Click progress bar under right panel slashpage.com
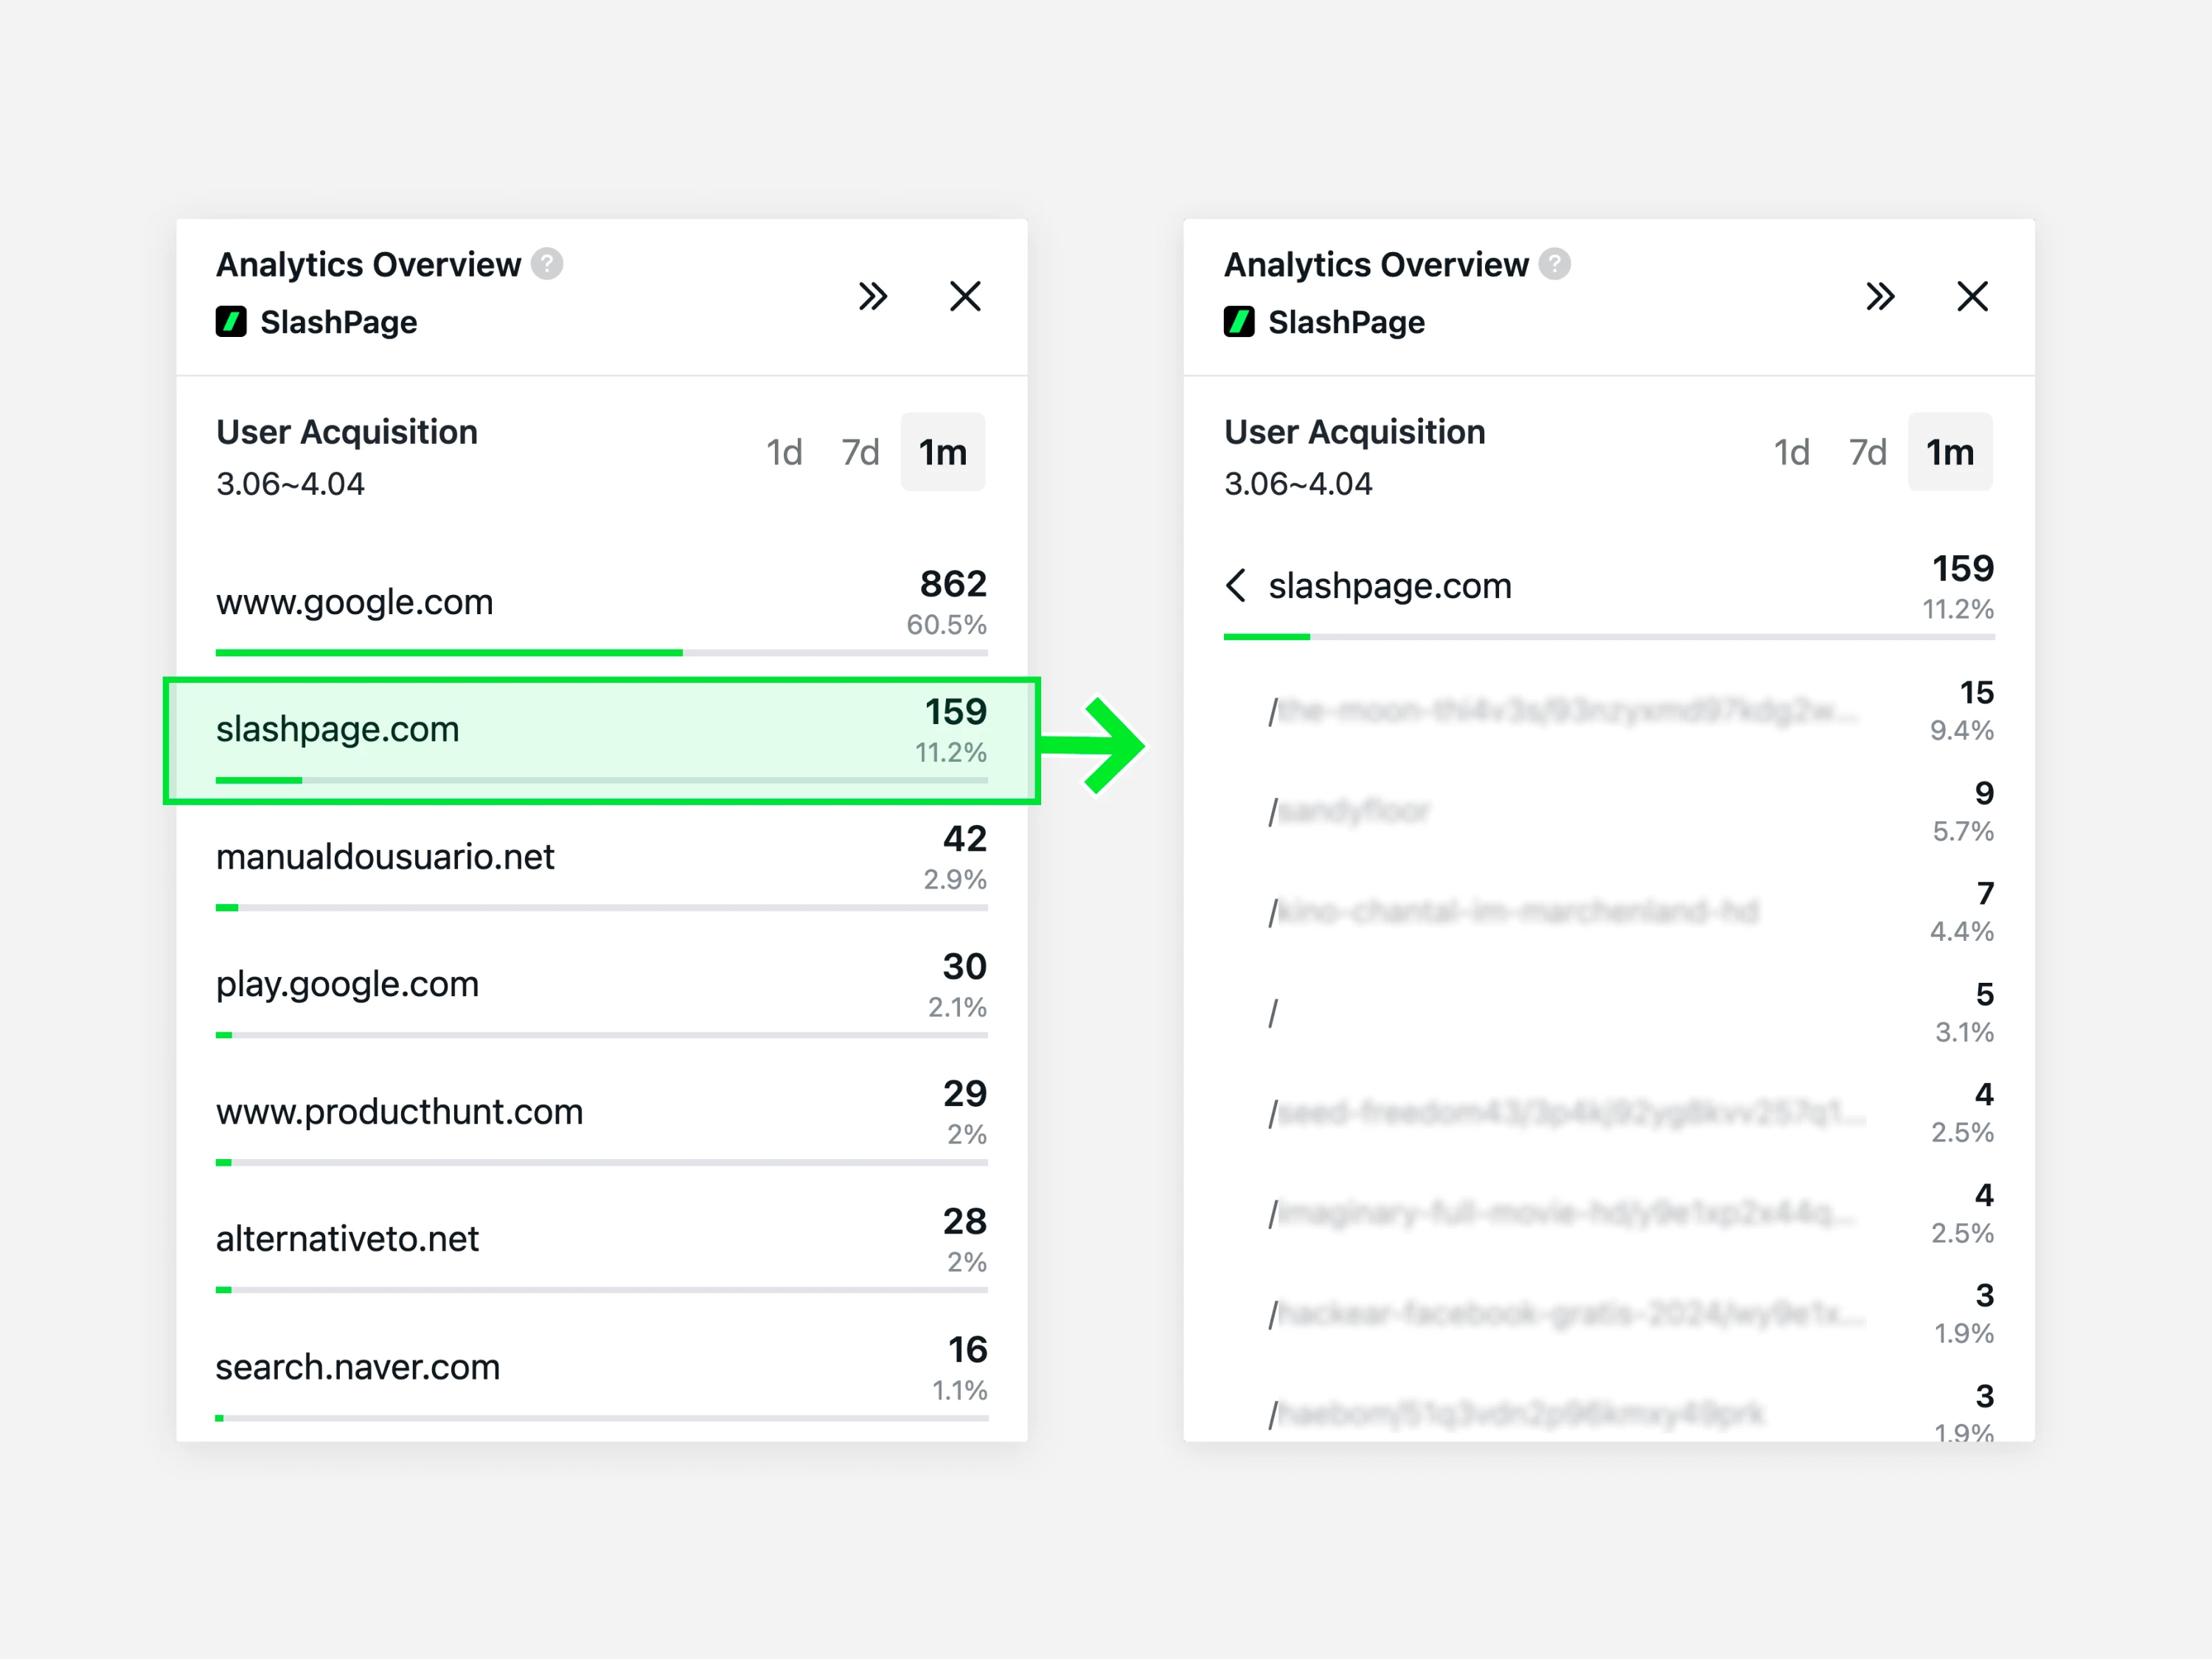This screenshot has width=2212, height=1659. pyautogui.click(x=1609, y=637)
